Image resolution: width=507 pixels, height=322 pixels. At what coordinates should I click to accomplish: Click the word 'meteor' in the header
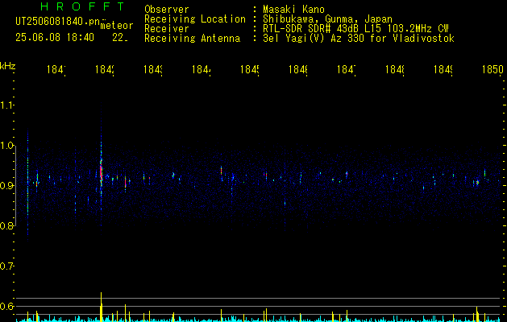tap(117, 26)
